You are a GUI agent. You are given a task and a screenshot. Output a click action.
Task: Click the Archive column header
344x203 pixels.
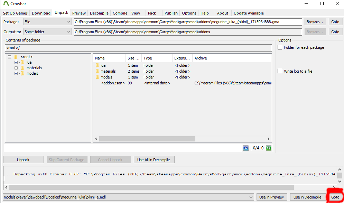[232, 58]
